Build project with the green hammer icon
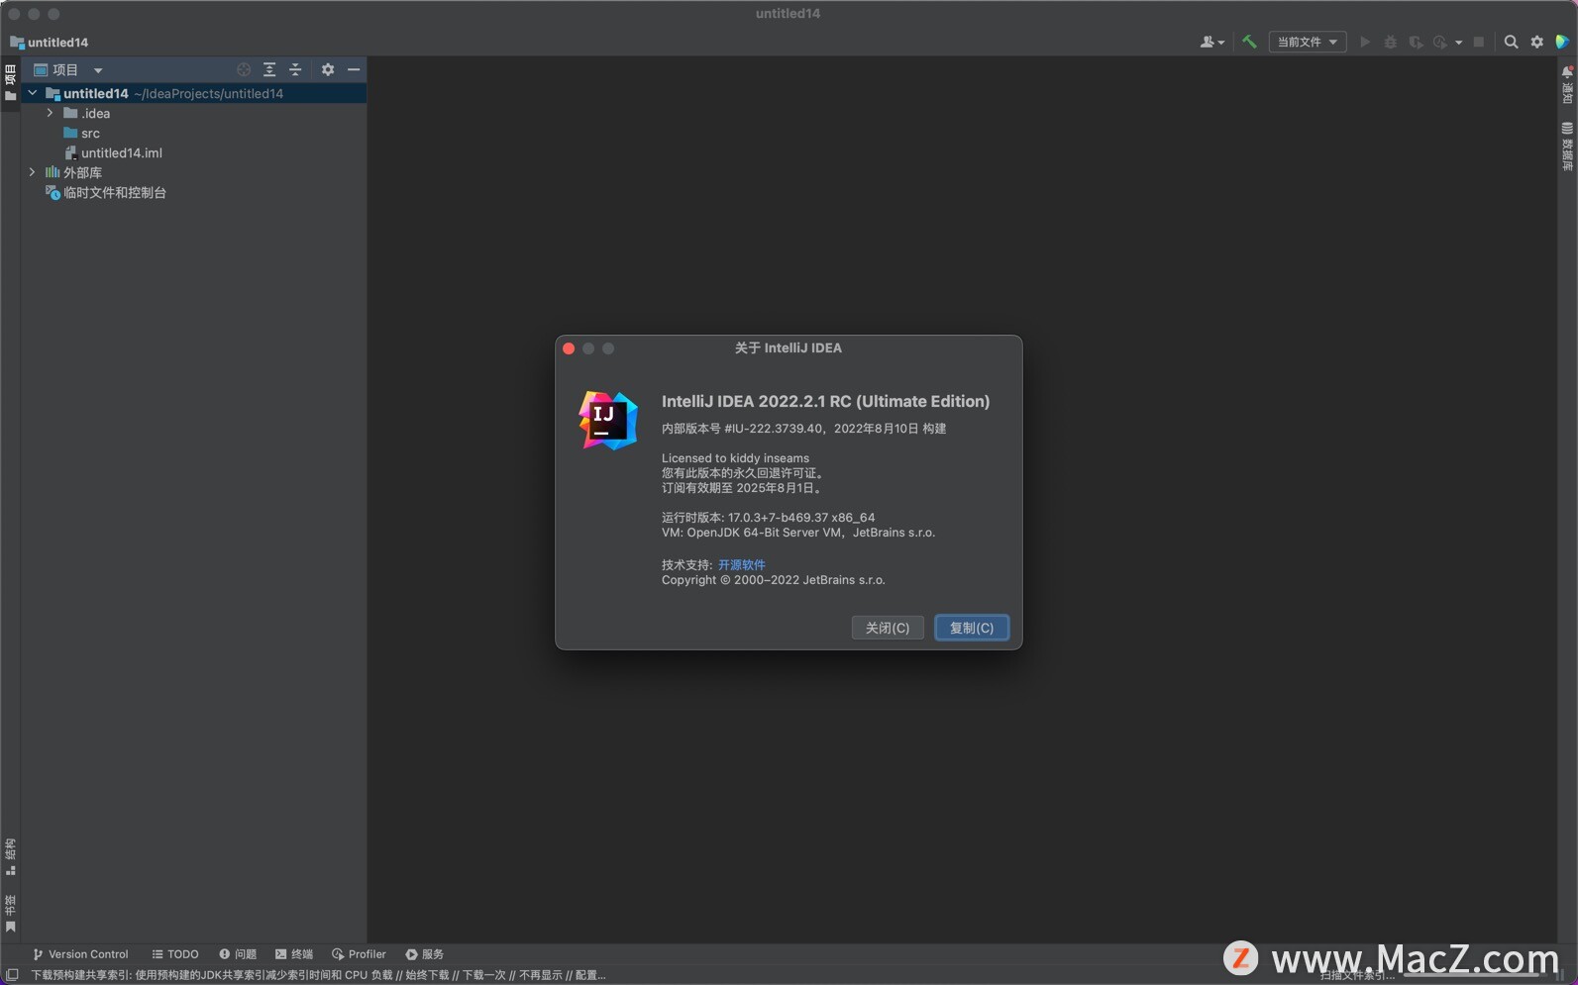This screenshot has width=1578, height=985. (x=1249, y=42)
